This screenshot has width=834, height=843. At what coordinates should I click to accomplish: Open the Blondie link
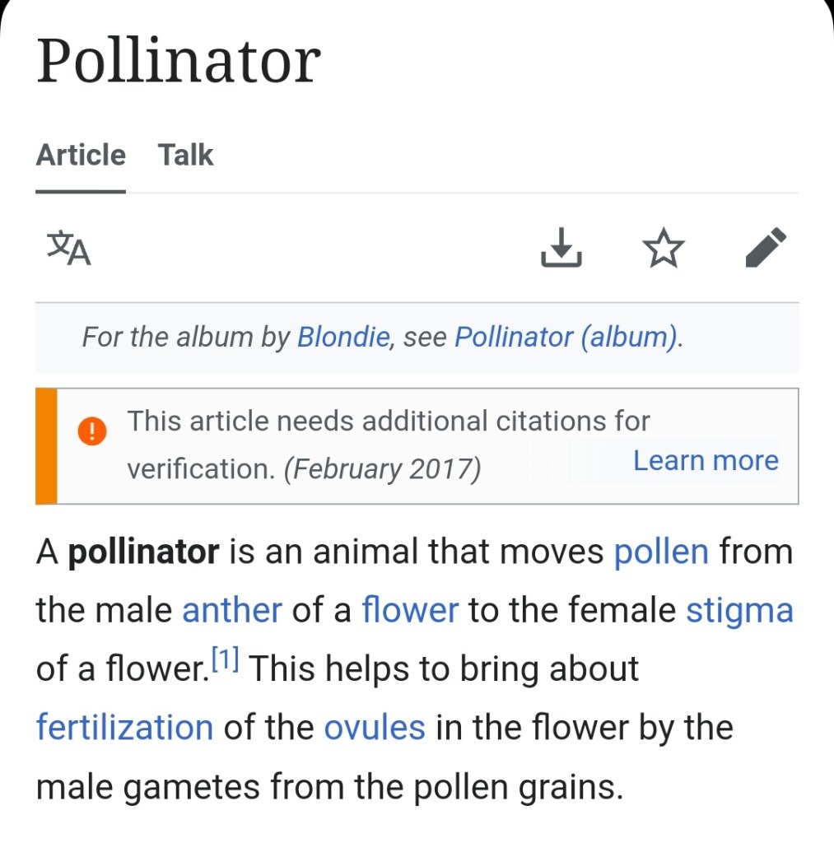tap(342, 337)
